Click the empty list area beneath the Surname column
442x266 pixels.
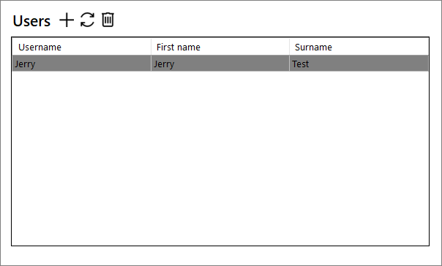[359, 158]
